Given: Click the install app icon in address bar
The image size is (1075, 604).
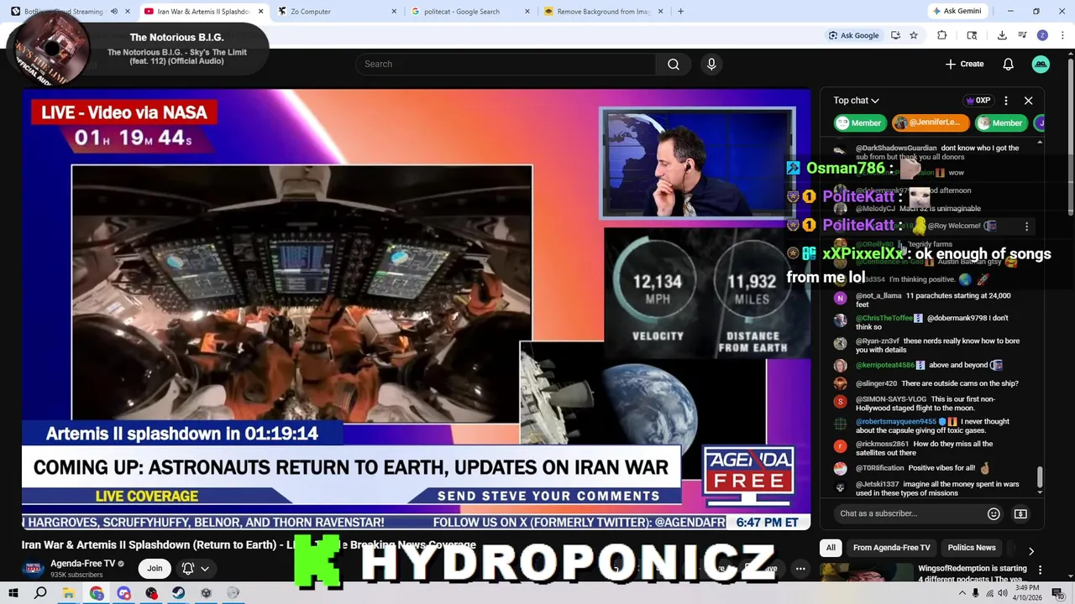Looking at the screenshot, I should (x=895, y=35).
